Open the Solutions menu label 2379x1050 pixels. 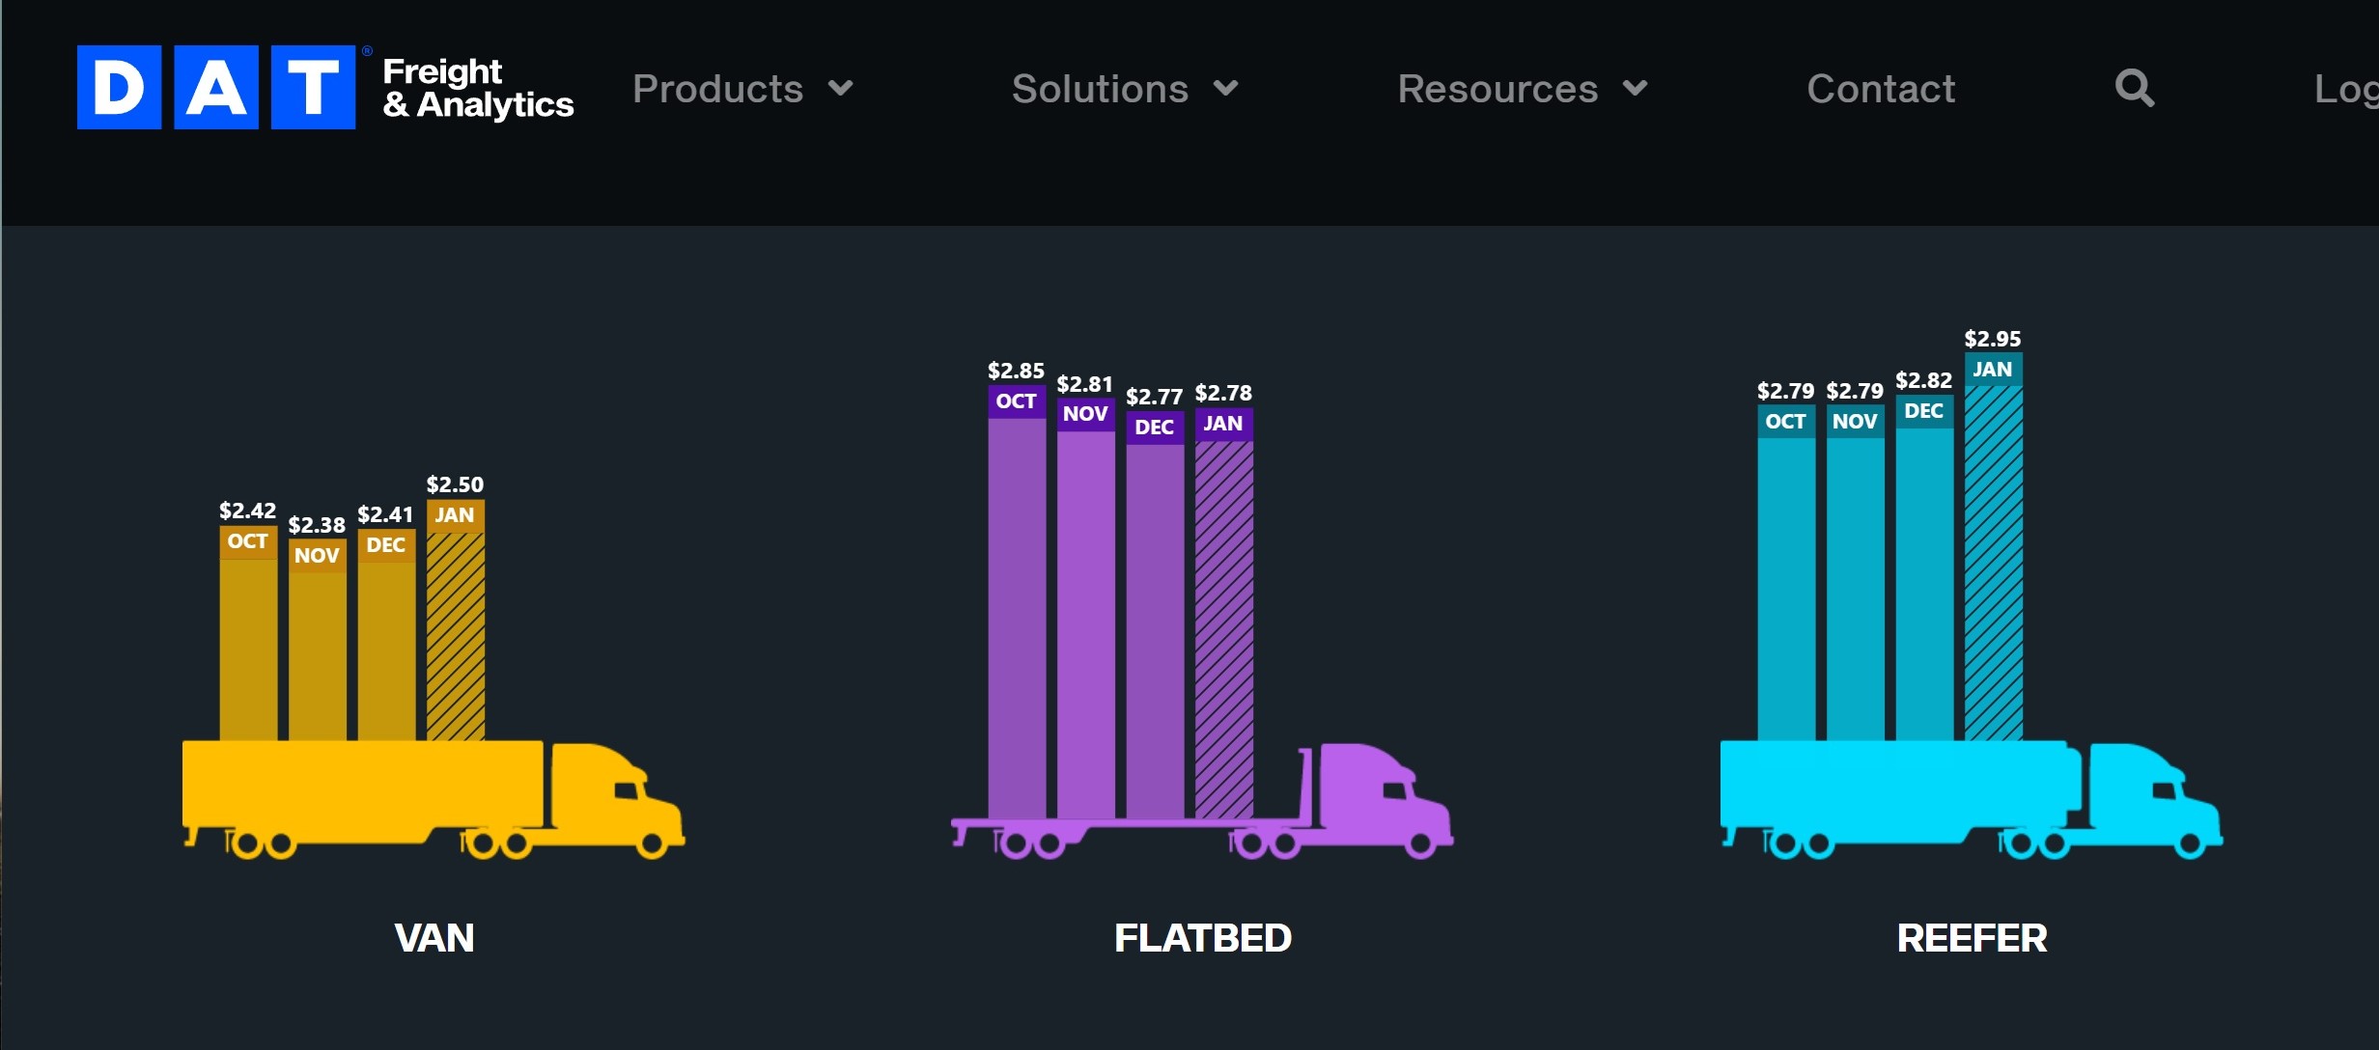tap(1099, 88)
